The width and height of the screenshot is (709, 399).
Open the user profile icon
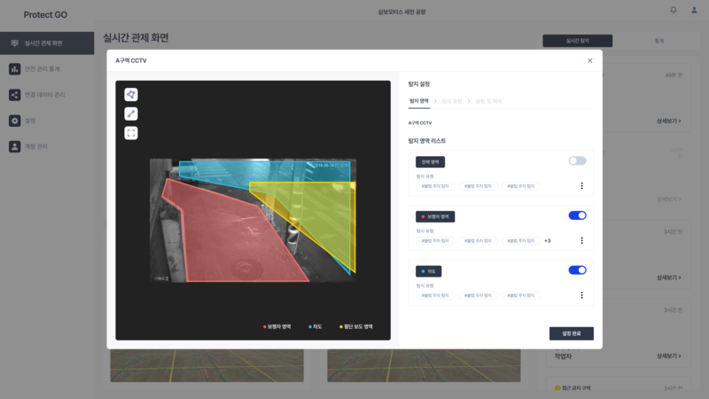694,10
